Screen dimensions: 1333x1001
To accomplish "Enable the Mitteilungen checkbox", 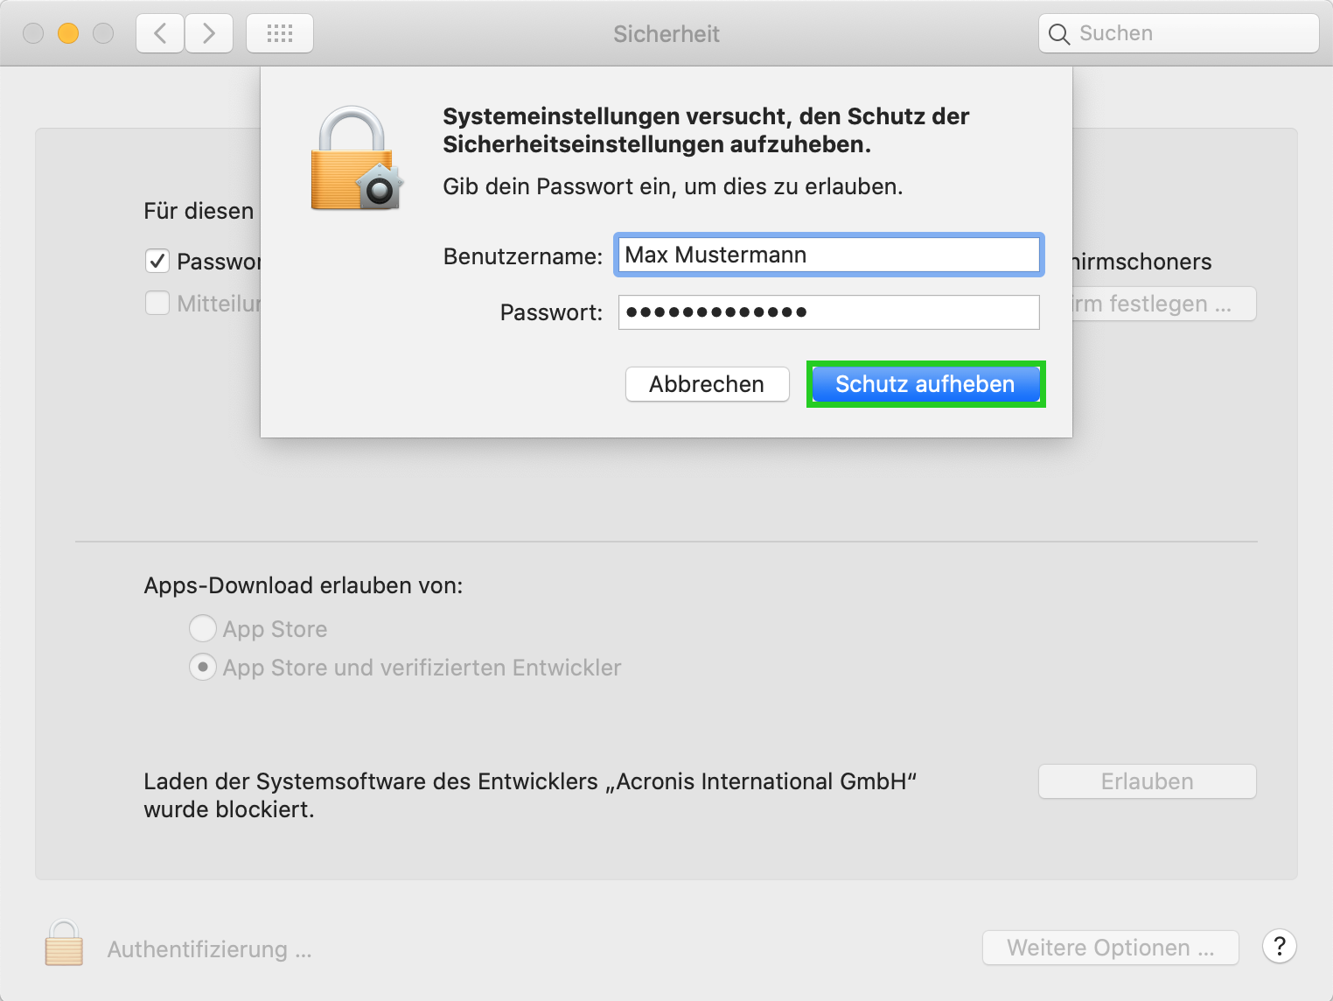I will pyautogui.click(x=157, y=303).
